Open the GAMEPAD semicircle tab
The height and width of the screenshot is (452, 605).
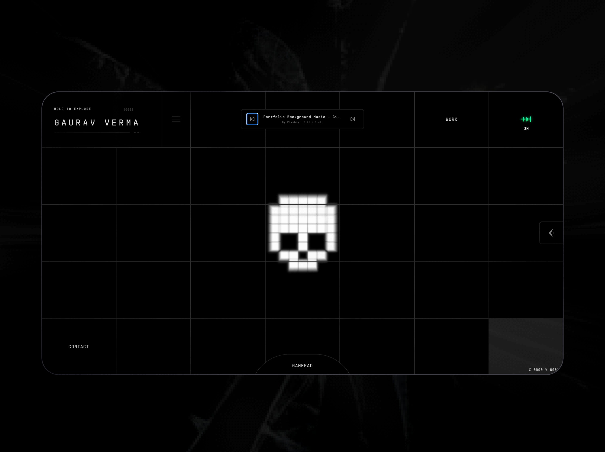click(x=302, y=366)
